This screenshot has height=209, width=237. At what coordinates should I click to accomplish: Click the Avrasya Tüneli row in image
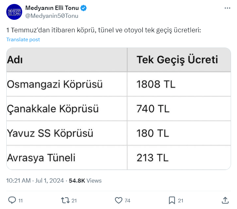coord(41,157)
